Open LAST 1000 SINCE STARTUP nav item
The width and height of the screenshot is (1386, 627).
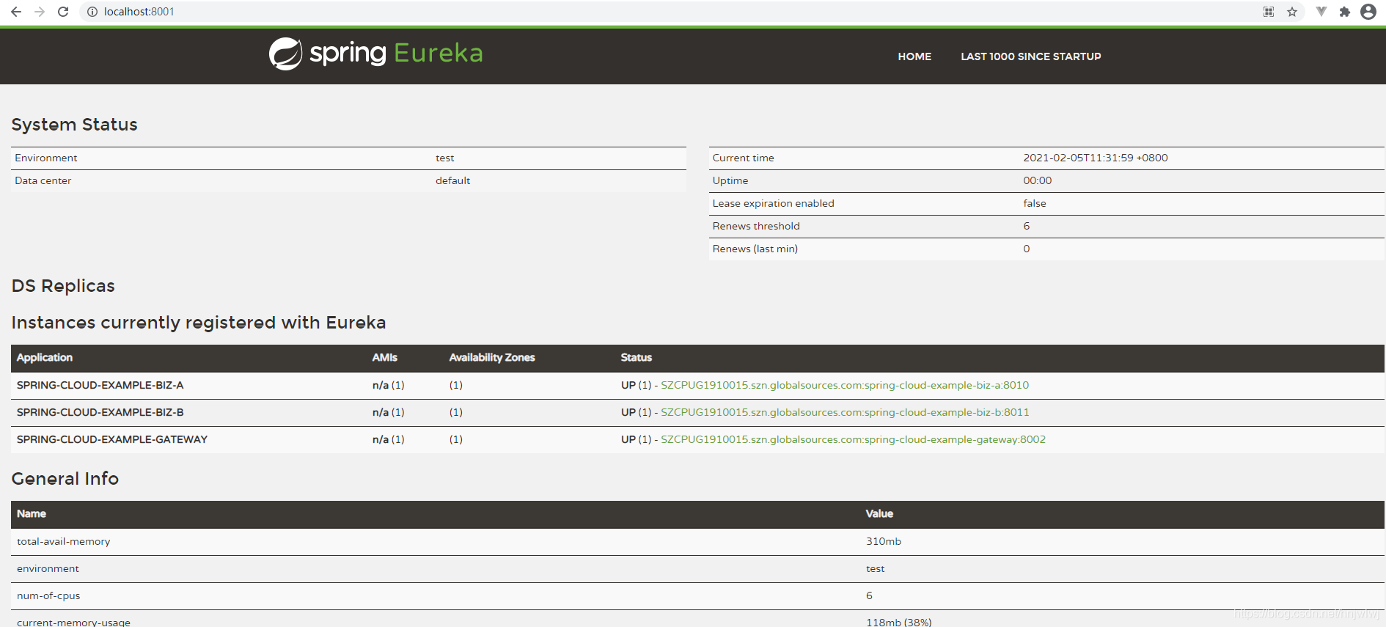click(1031, 56)
